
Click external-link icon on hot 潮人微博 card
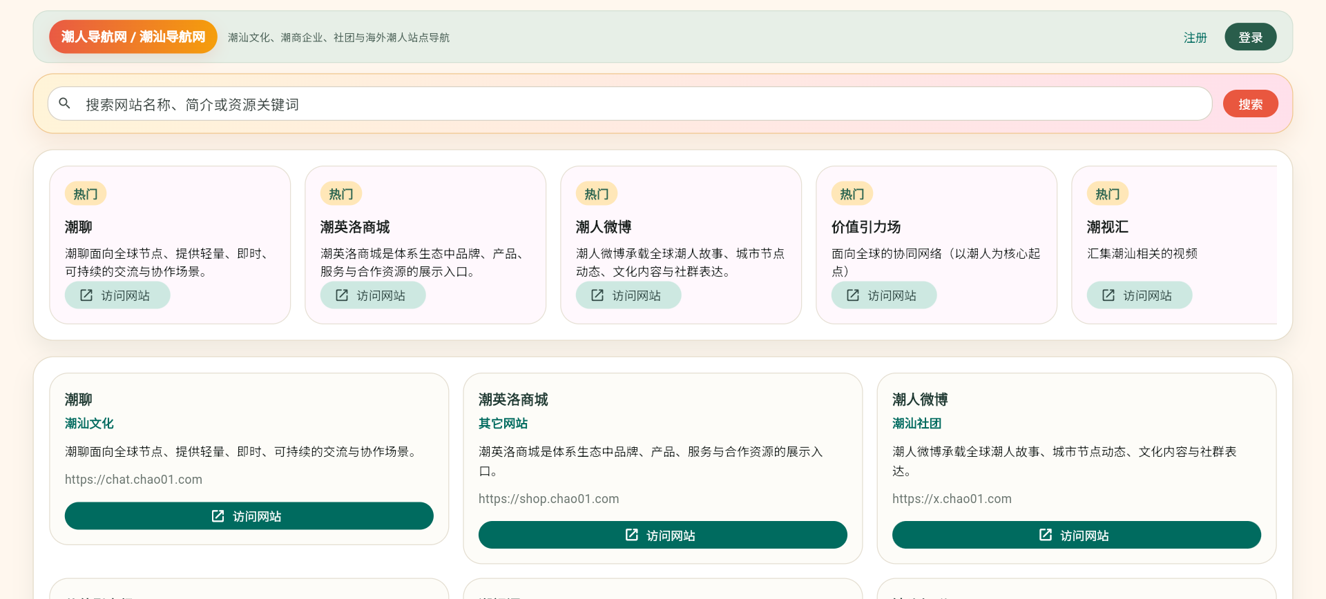point(597,295)
